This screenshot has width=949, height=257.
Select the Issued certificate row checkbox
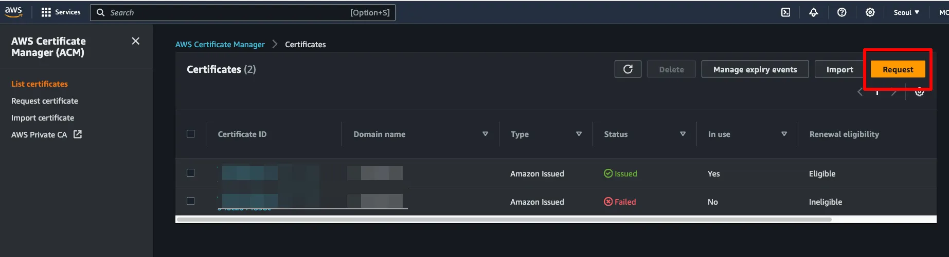pos(191,173)
